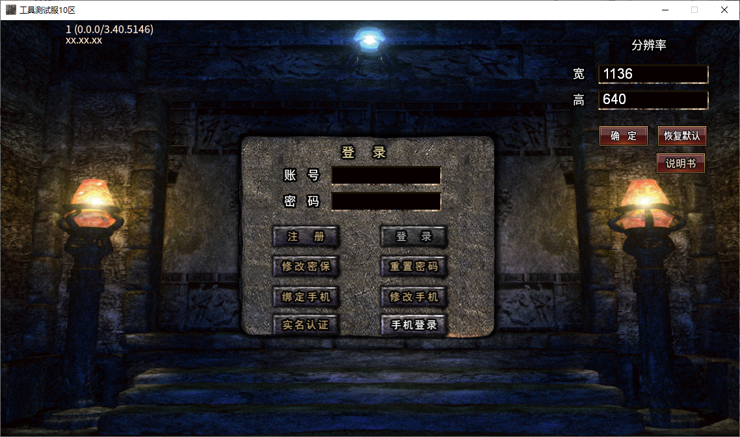Close the game window
Screen dimensions: 740x437
coord(724,10)
